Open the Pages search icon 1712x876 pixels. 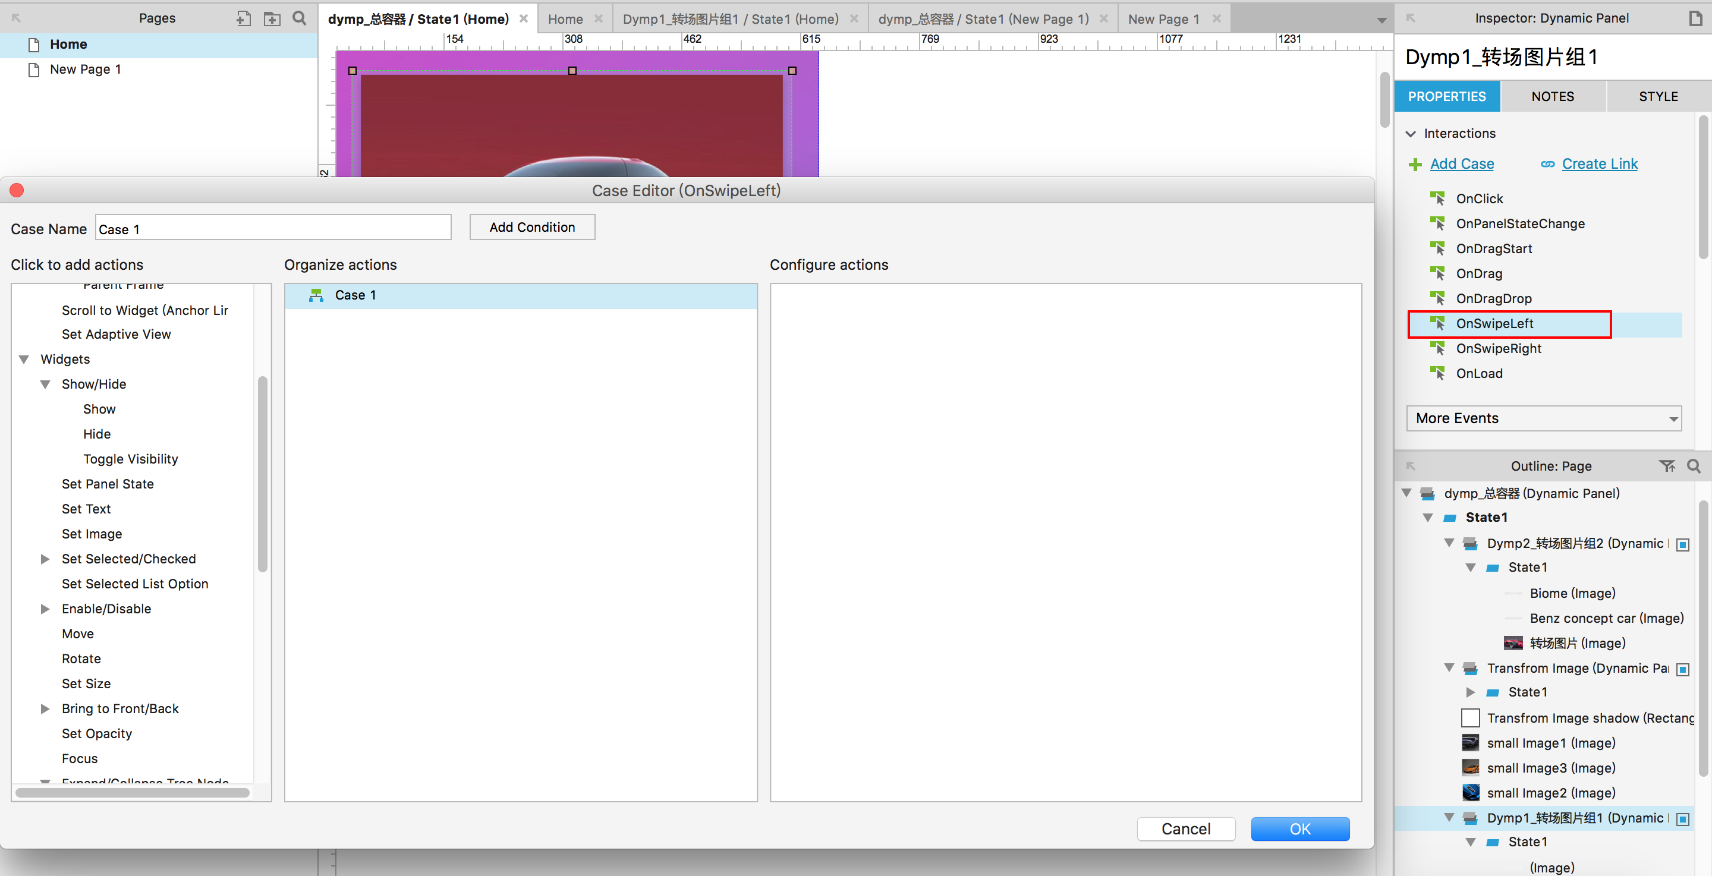click(x=300, y=18)
